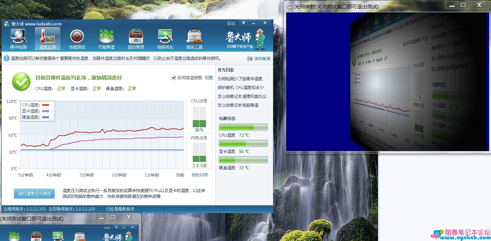Viewport: 491px width, 241px height.
Task: Expand the chart legend side arrow
Action: (x=53, y=111)
